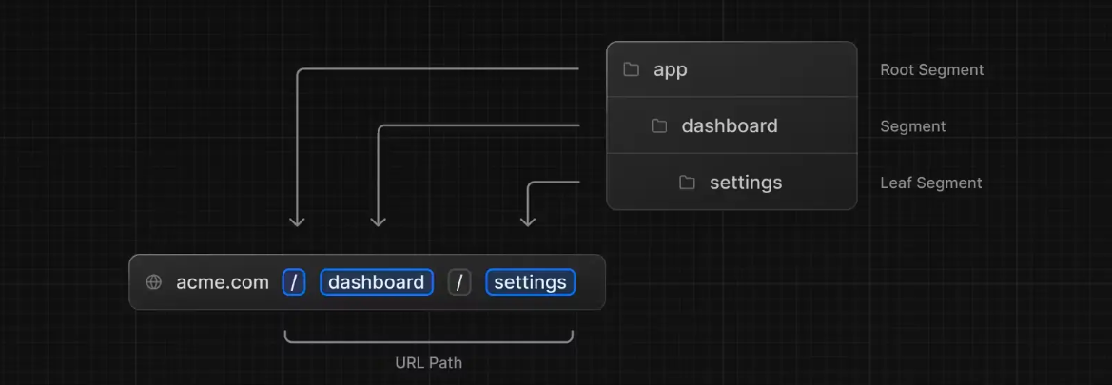Select the settings folder row

pyautogui.click(x=732, y=183)
